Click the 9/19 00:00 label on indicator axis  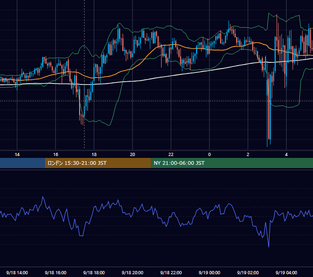209,272
